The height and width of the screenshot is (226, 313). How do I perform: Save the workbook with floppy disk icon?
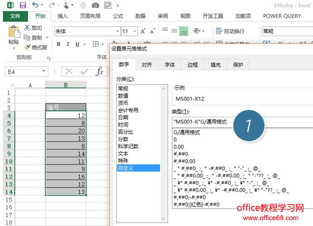click(23, 5)
